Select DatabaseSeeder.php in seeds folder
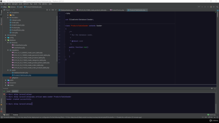 20,73
